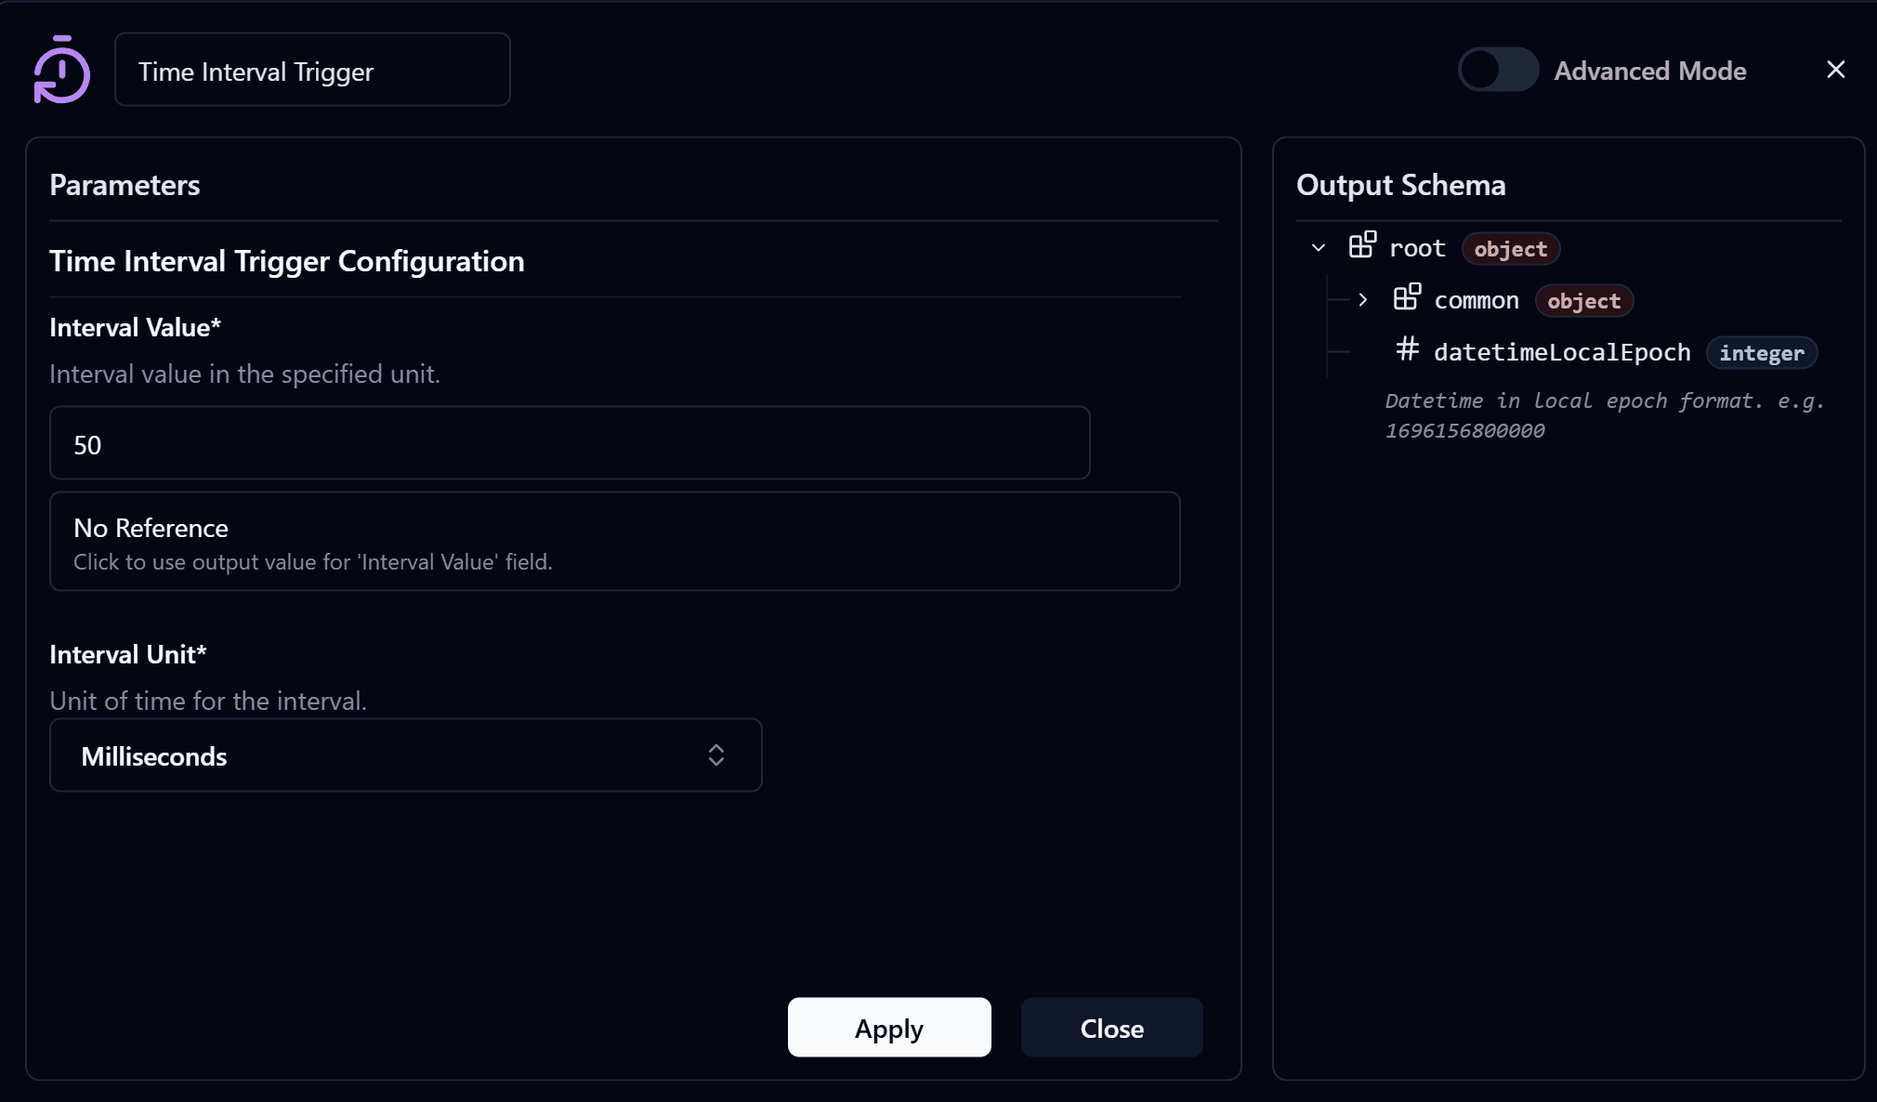Click the Interval Value field containing 50
1877x1102 pixels.
pos(570,442)
